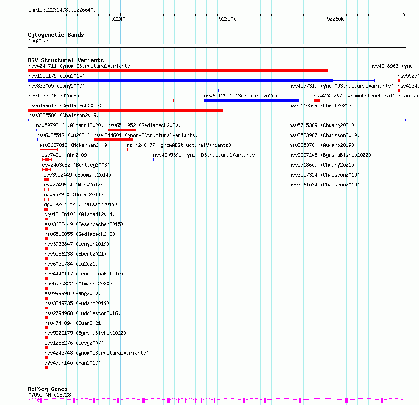Click nsv3933847 (Wenger2019) label

(x=77, y=244)
